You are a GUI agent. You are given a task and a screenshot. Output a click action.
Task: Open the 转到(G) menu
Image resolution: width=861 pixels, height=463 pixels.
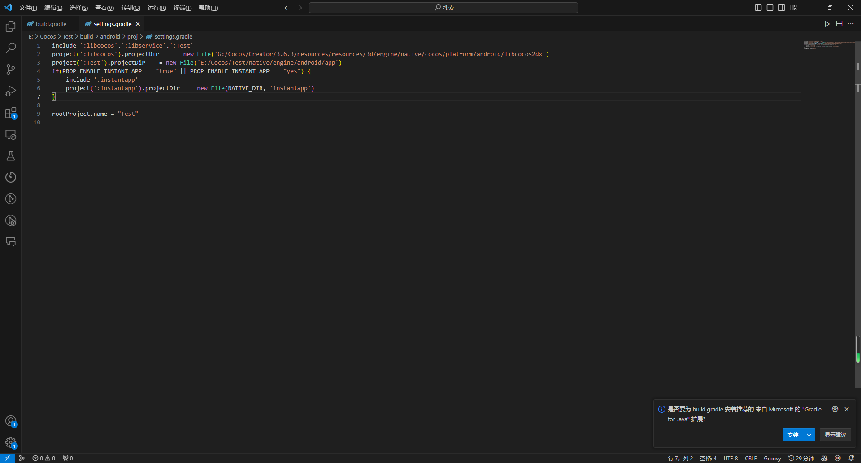[x=130, y=8]
